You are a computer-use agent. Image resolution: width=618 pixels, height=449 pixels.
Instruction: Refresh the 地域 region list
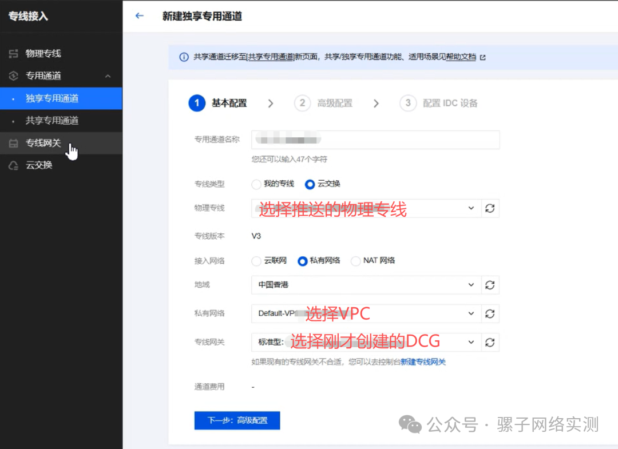491,285
